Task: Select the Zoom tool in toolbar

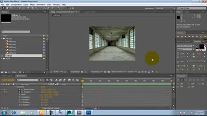Action: point(11,8)
